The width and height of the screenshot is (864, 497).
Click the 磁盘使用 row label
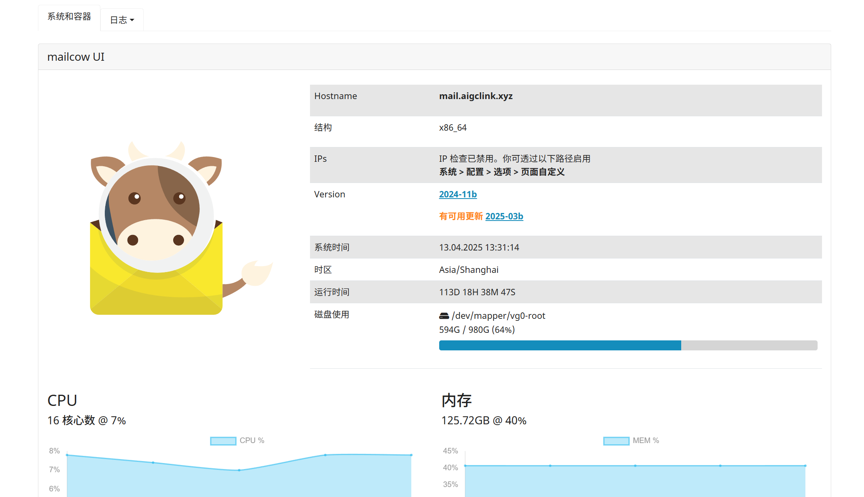pos(332,314)
